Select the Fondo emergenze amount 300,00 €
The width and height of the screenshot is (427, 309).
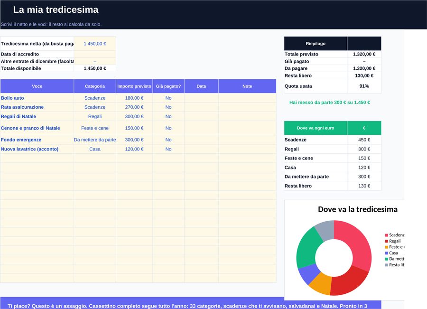[134, 140]
